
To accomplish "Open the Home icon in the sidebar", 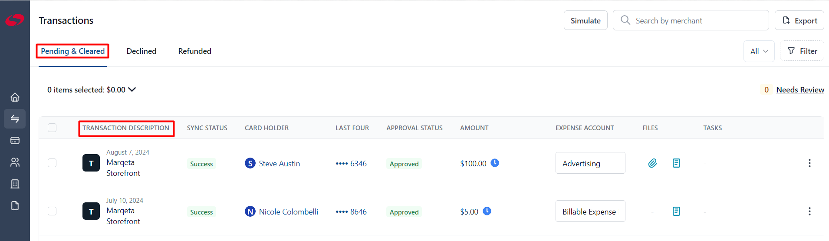I will point(15,97).
